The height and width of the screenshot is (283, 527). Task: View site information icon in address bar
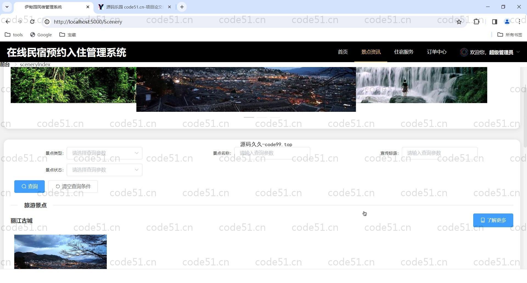(x=47, y=22)
